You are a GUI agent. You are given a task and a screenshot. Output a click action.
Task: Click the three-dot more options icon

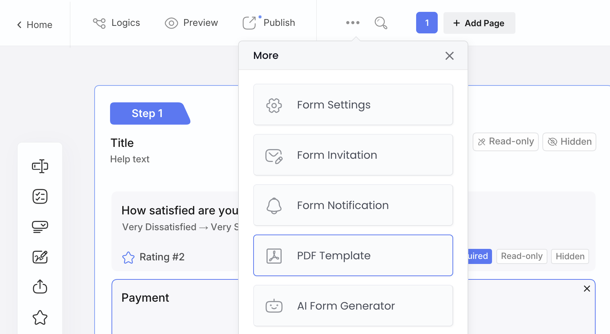[x=352, y=23]
